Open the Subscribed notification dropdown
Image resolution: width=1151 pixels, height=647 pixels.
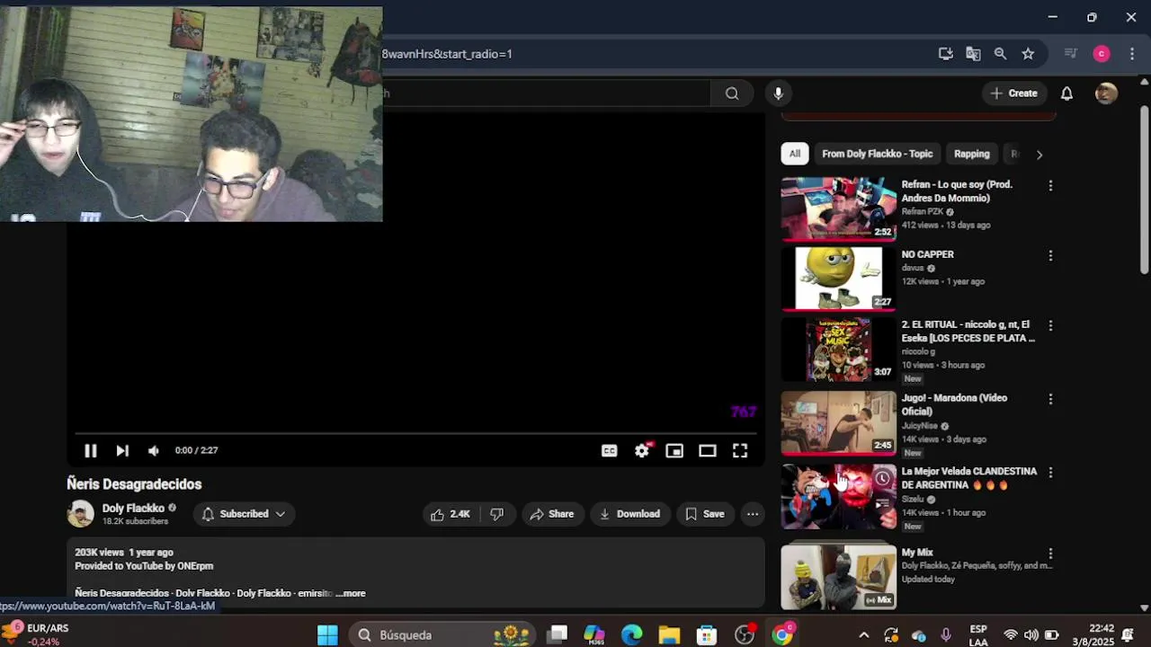click(244, 514)
